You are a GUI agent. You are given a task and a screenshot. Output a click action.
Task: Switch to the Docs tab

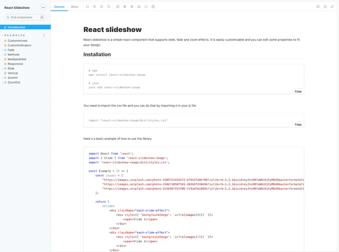click(74, 7)
